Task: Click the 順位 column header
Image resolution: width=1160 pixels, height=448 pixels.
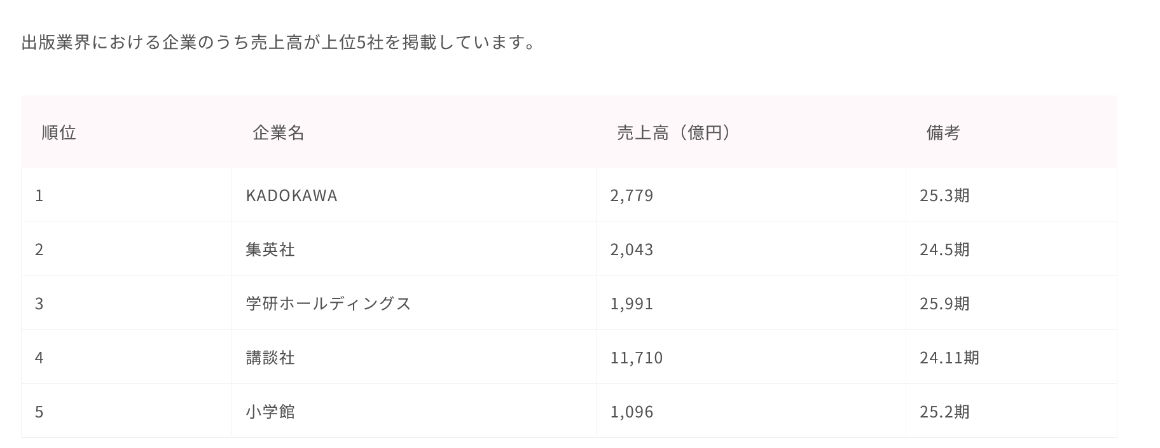Action: [59, 132]
